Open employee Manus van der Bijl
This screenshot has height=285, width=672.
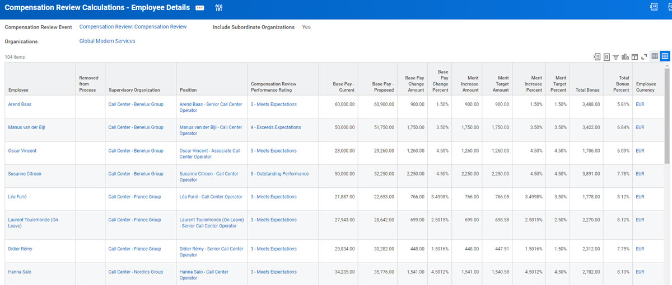pos(27,127)
